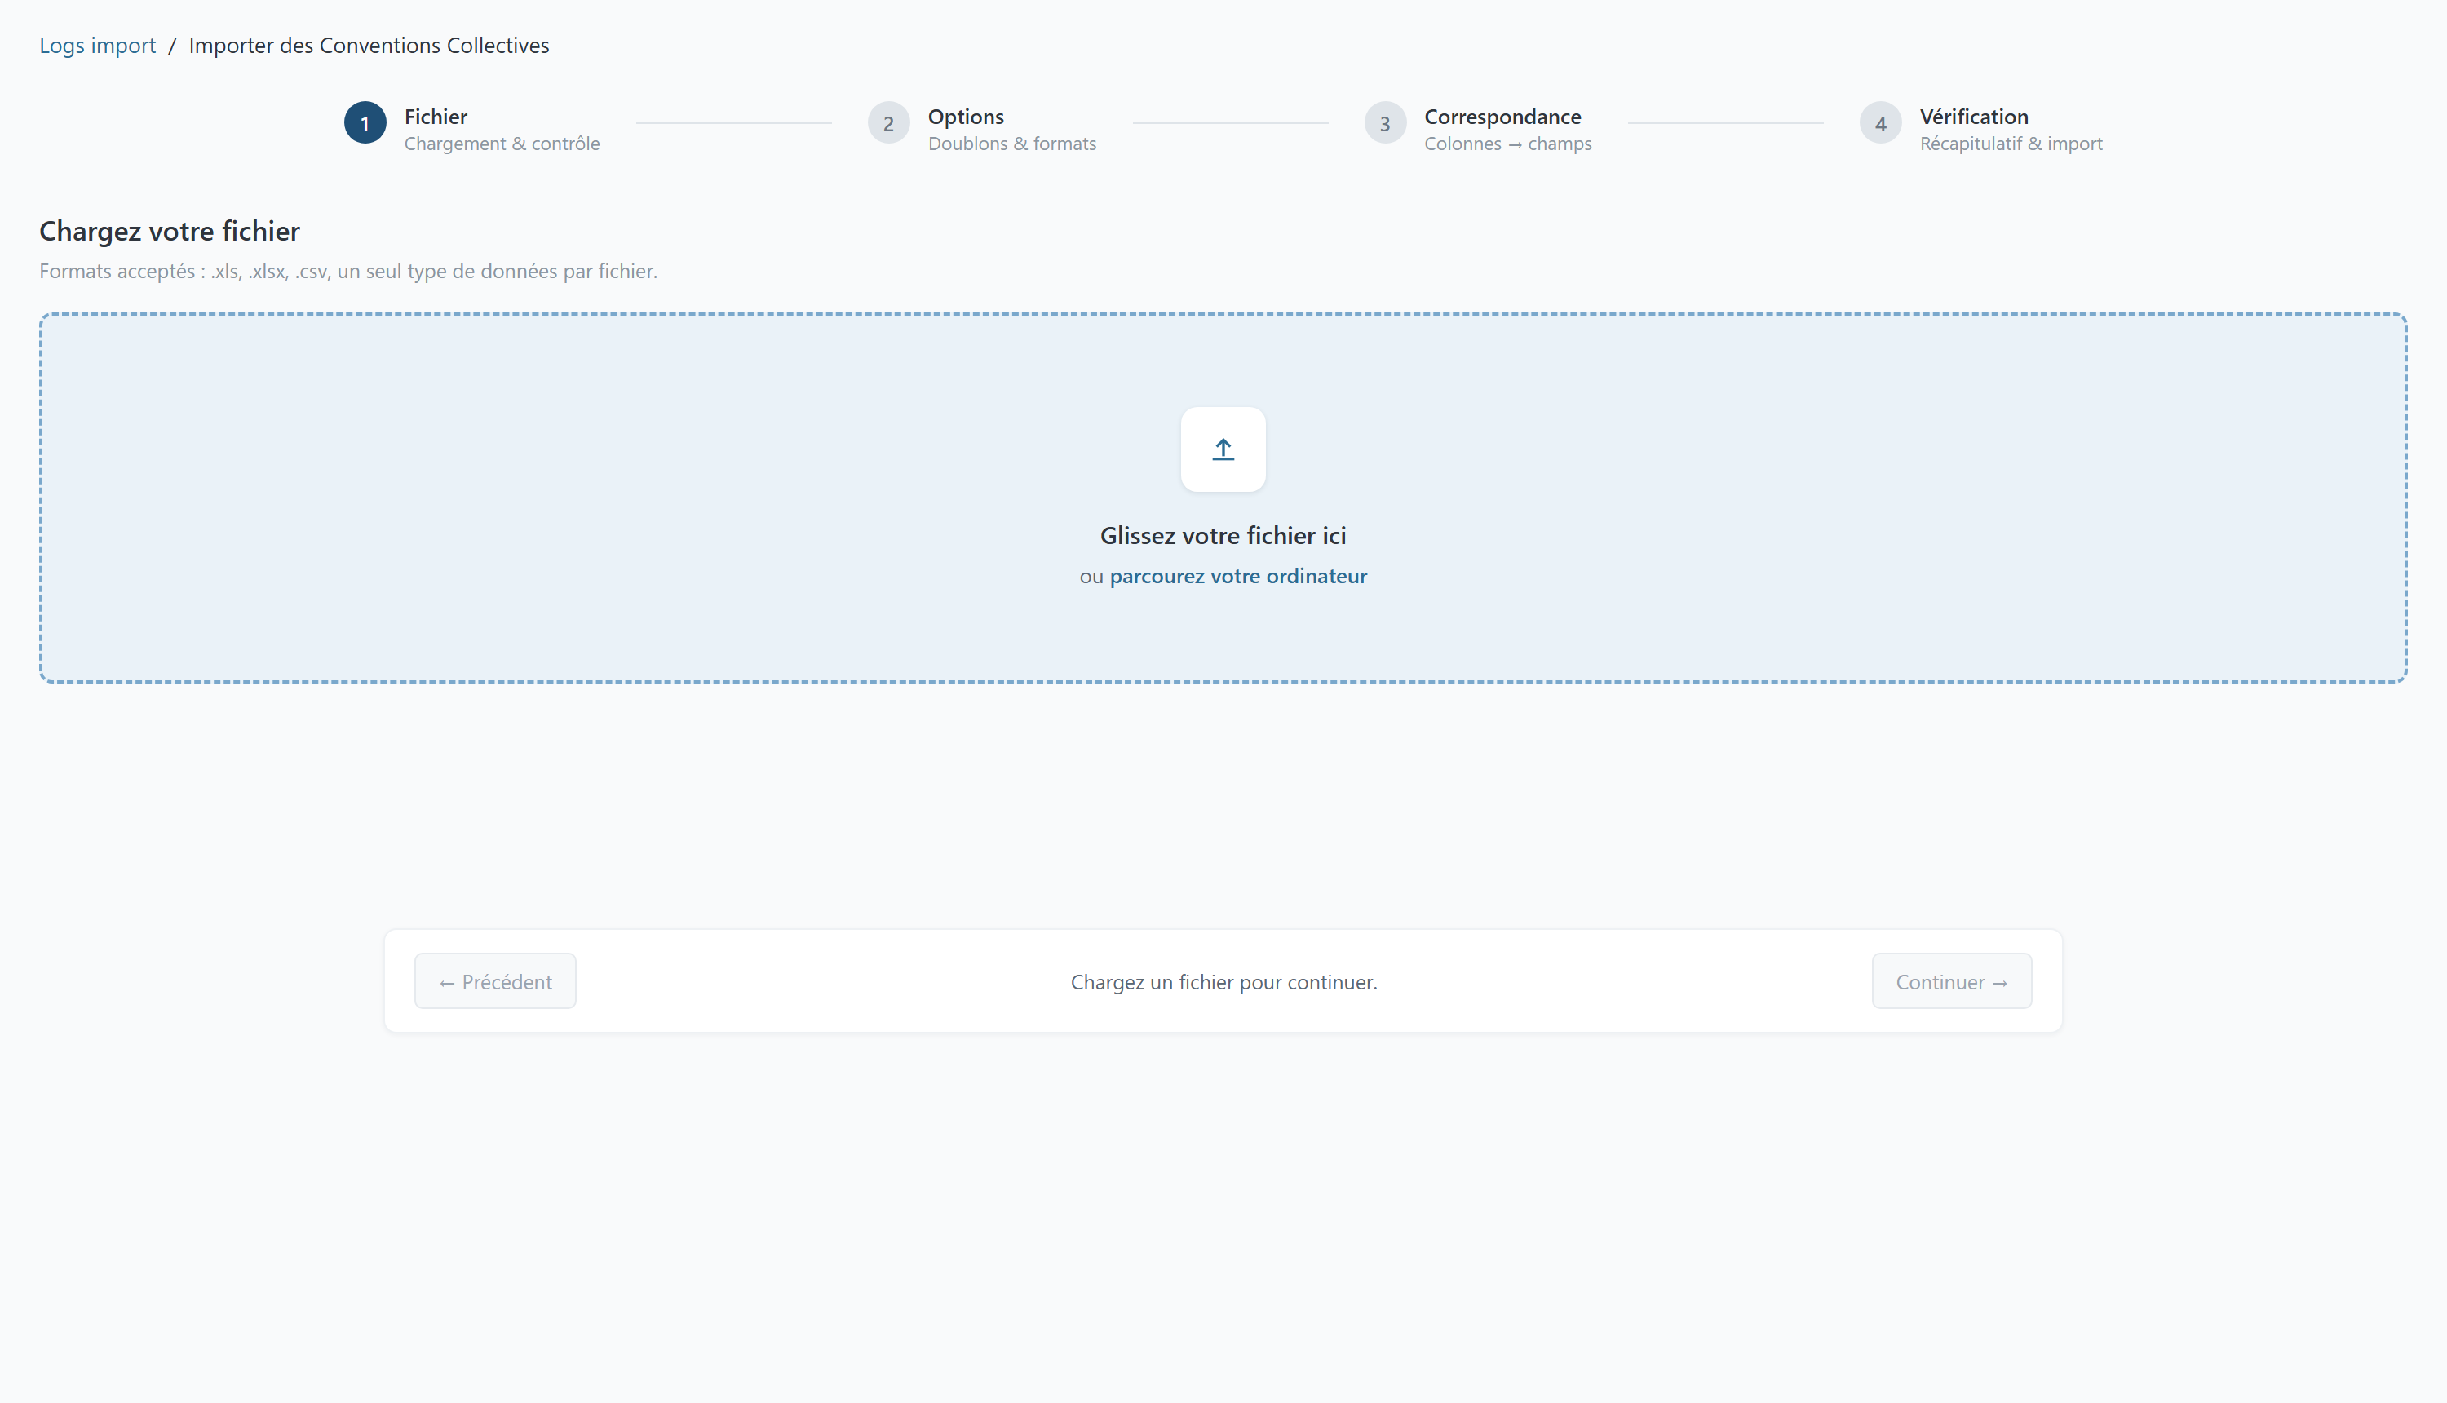Click parcourez votre ordinateur link
The image size is (2447, 1403).
pyautogui.click(x=1238, y=576)
